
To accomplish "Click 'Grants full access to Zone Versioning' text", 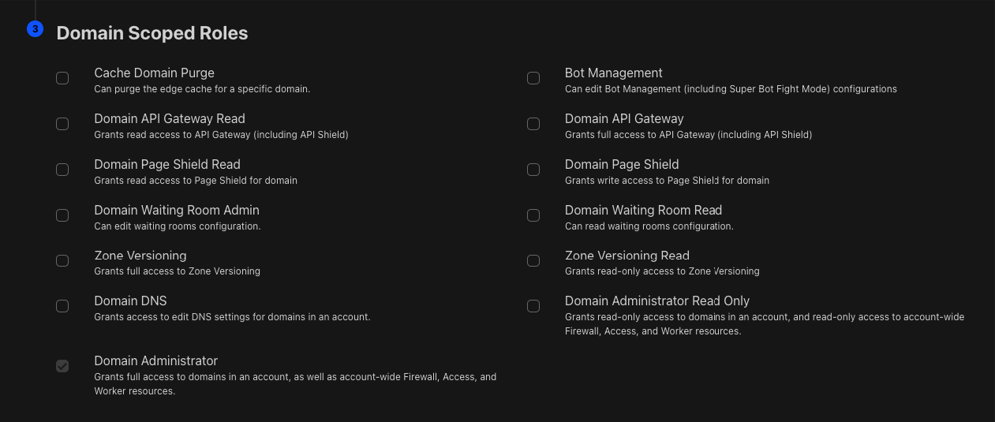I will [177, 271].
